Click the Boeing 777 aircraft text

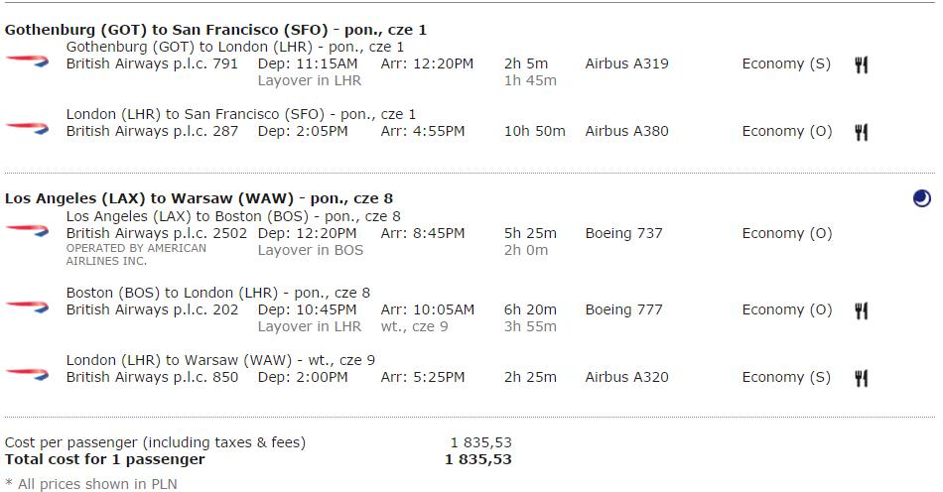coord(623,309)
